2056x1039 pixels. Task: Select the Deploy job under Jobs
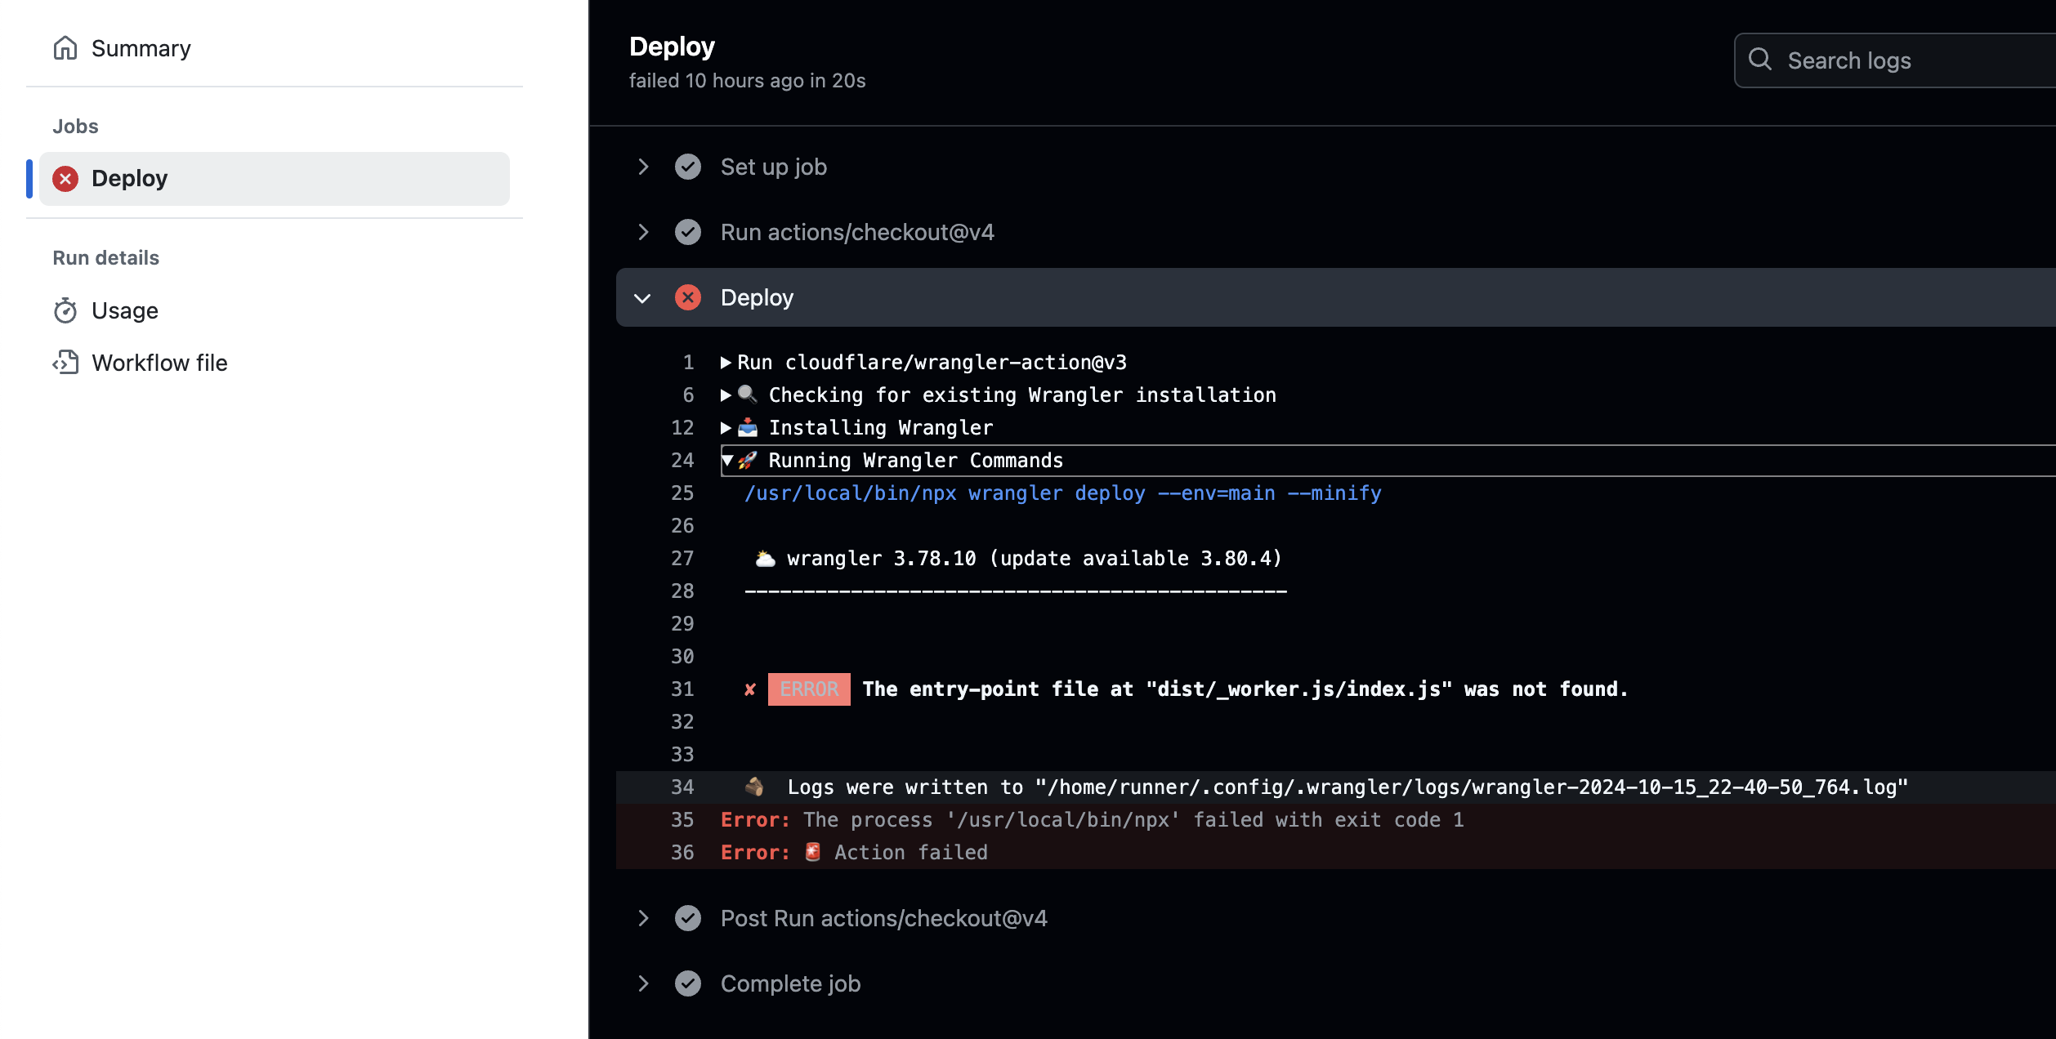[130, 178]
